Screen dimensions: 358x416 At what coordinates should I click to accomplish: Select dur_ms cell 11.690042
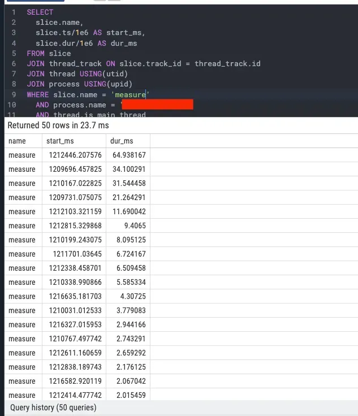(129, 211)
